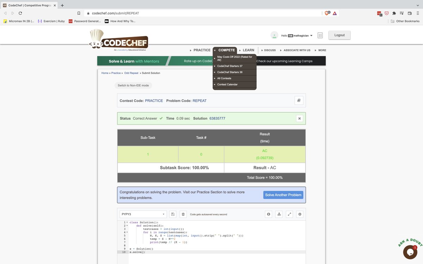Click the upcoming Learning Camps banner

click(284, 61)
